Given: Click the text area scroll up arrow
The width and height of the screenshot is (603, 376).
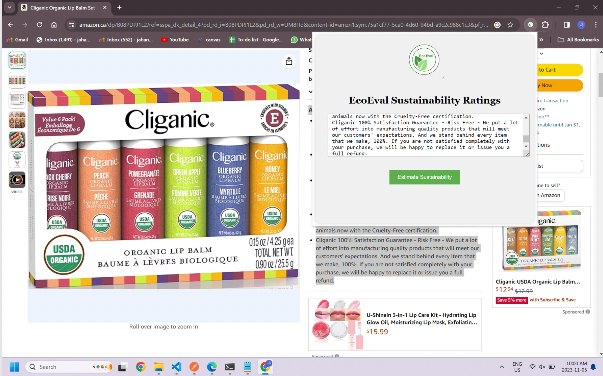Looking at the screenshot, I should click(x=526, y=117).
